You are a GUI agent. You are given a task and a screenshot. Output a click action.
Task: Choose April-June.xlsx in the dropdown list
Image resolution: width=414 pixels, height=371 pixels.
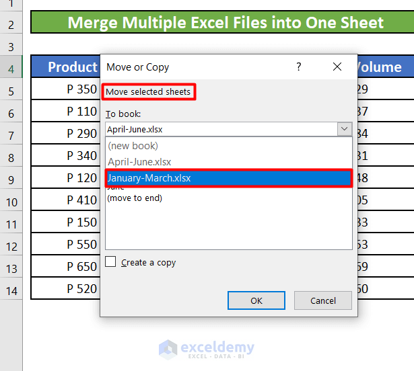coord(229,162)
